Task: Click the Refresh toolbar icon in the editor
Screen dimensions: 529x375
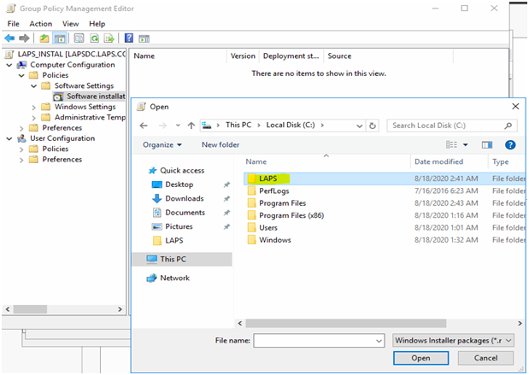Action: pos(95,38)
